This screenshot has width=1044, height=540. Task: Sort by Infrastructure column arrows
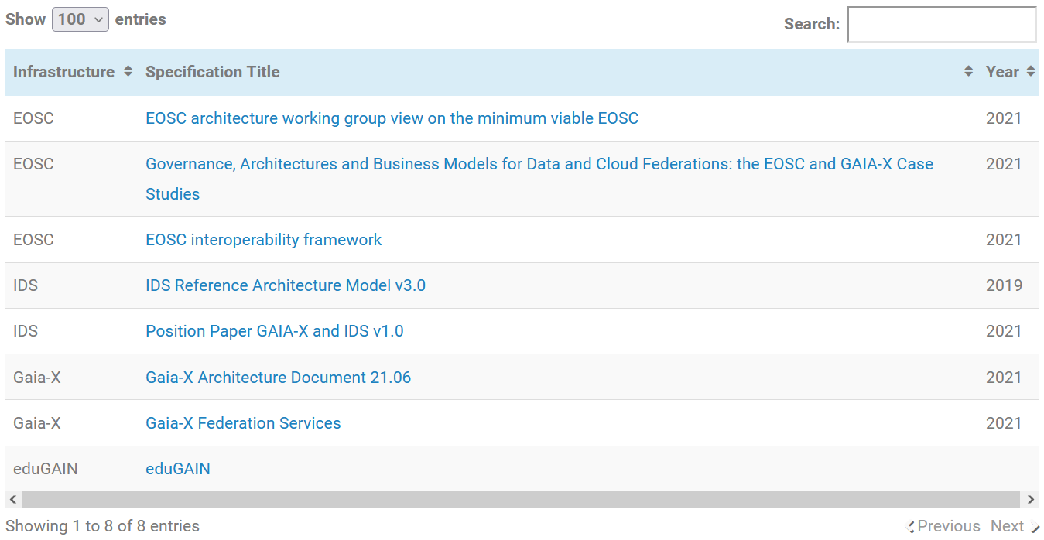pos(128,72)
